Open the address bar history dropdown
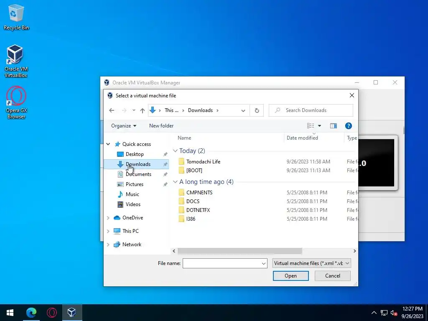 coord(243,110)
